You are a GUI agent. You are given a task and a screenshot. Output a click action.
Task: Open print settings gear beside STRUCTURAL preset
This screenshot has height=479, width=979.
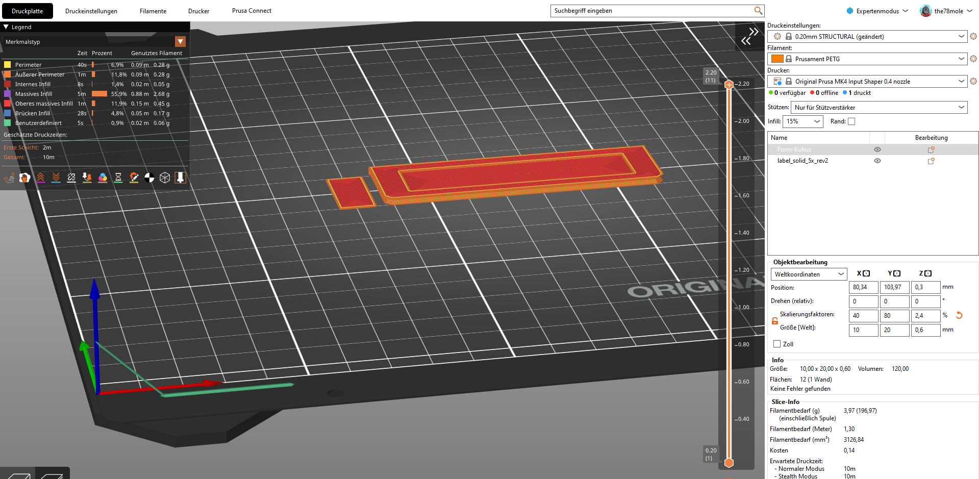click(x=973, y=36)
